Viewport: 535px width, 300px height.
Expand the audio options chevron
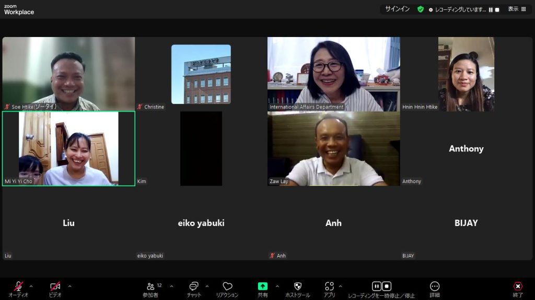(x=31, y=286)
